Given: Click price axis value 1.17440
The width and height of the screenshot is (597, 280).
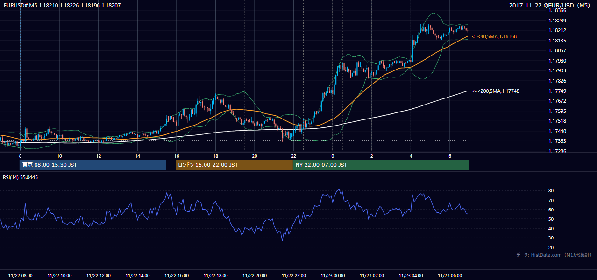Looking at the screenshot, I should pyautogui.click(x=557, y=131).
